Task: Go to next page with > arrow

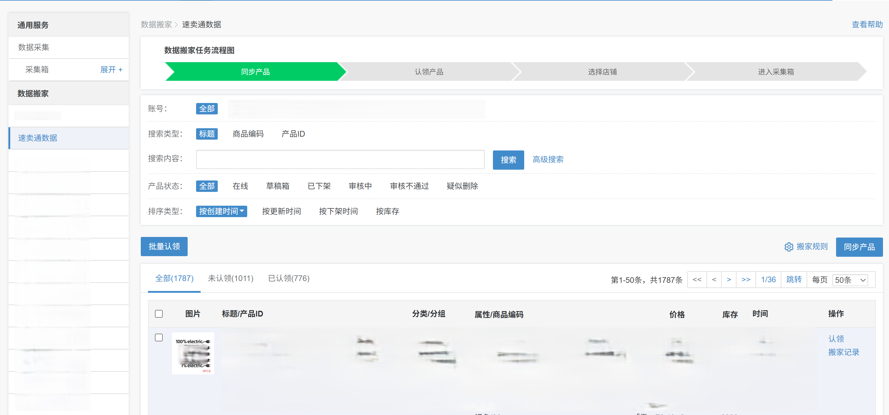Action: pyautogui.click(x=728, y=280)
